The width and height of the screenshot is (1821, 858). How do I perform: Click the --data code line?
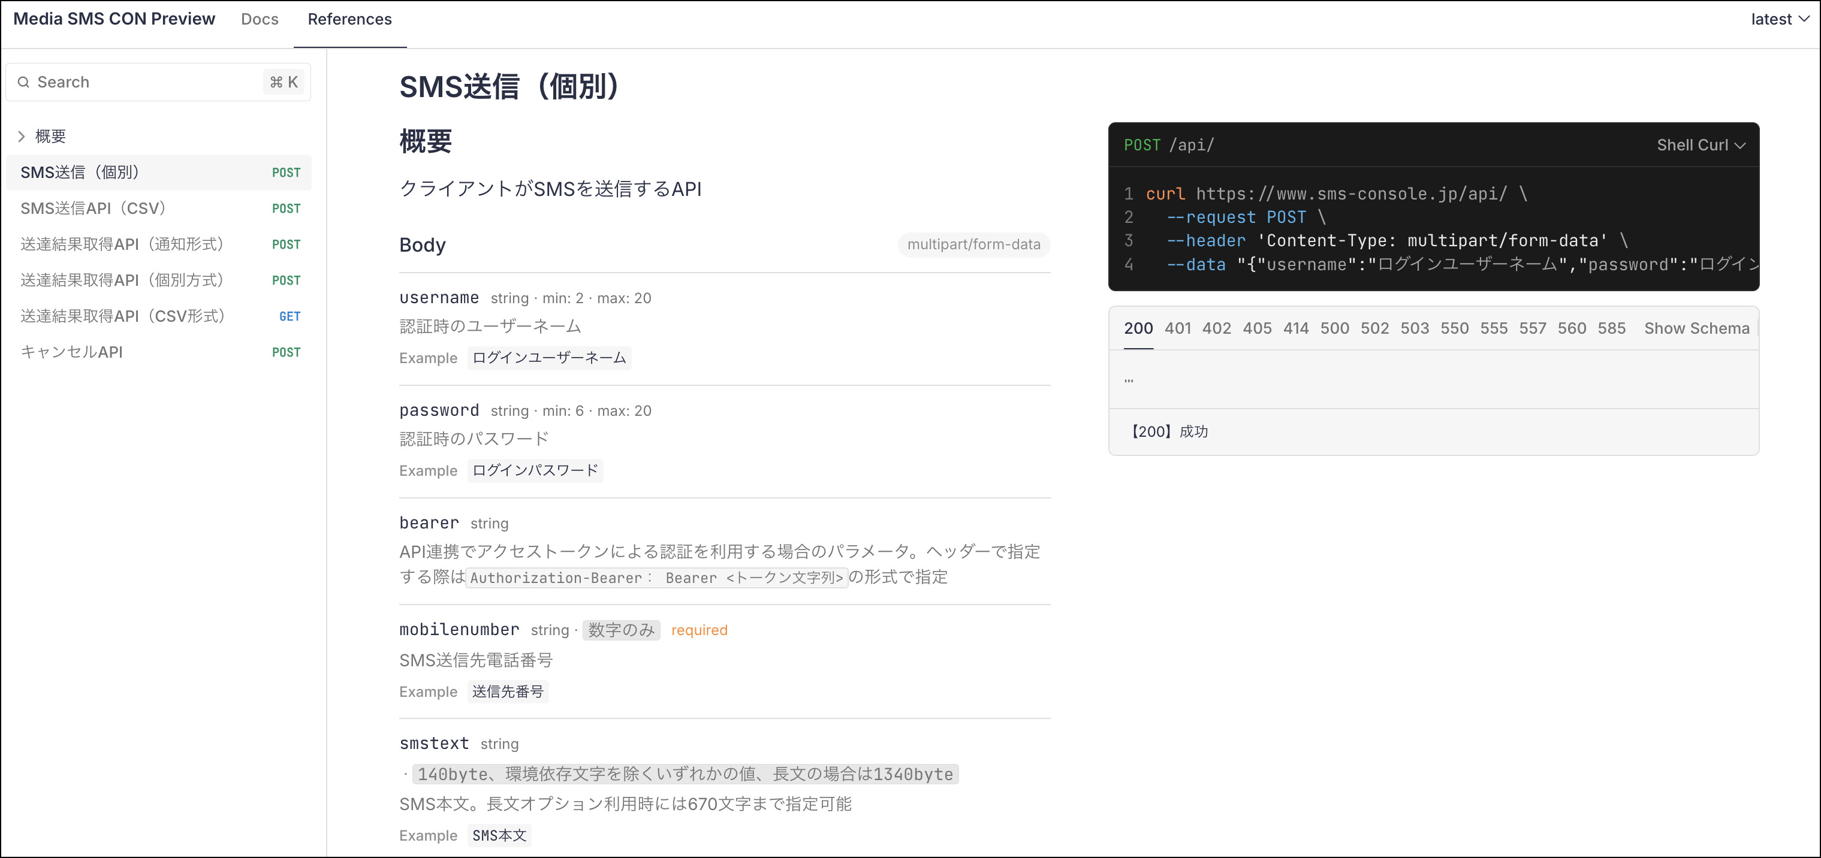point(1463,264)
